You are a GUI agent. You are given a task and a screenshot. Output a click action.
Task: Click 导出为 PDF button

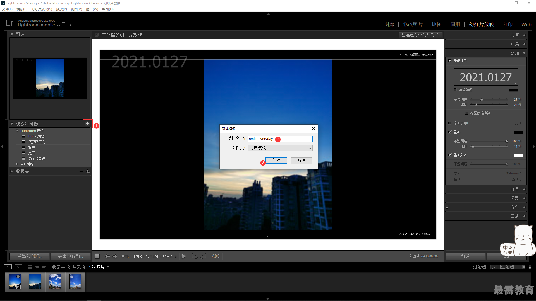[29, 256]
